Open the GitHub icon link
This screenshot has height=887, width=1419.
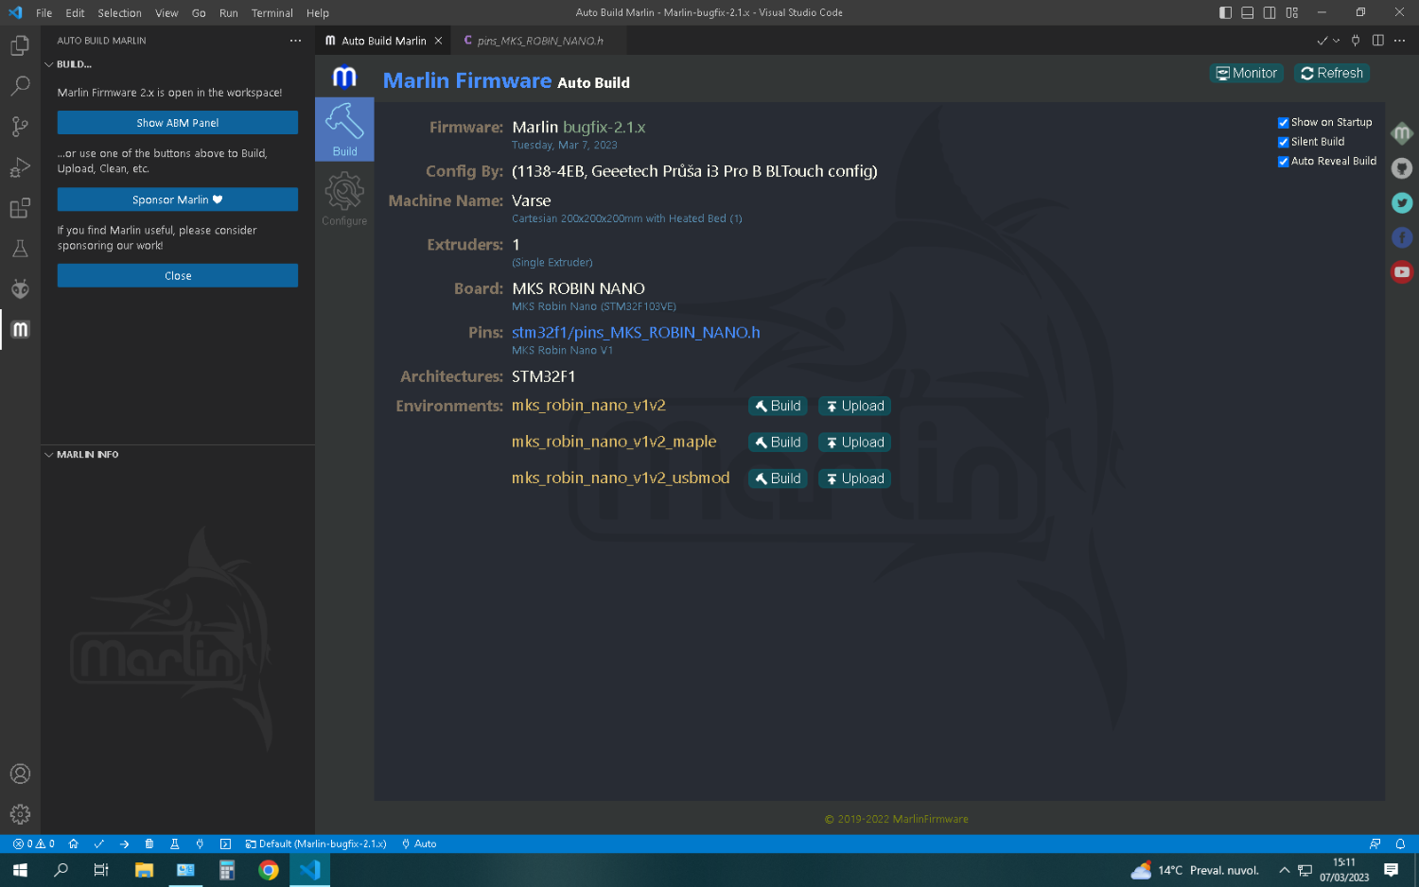pyautogui.click(x=1402, y=168)
